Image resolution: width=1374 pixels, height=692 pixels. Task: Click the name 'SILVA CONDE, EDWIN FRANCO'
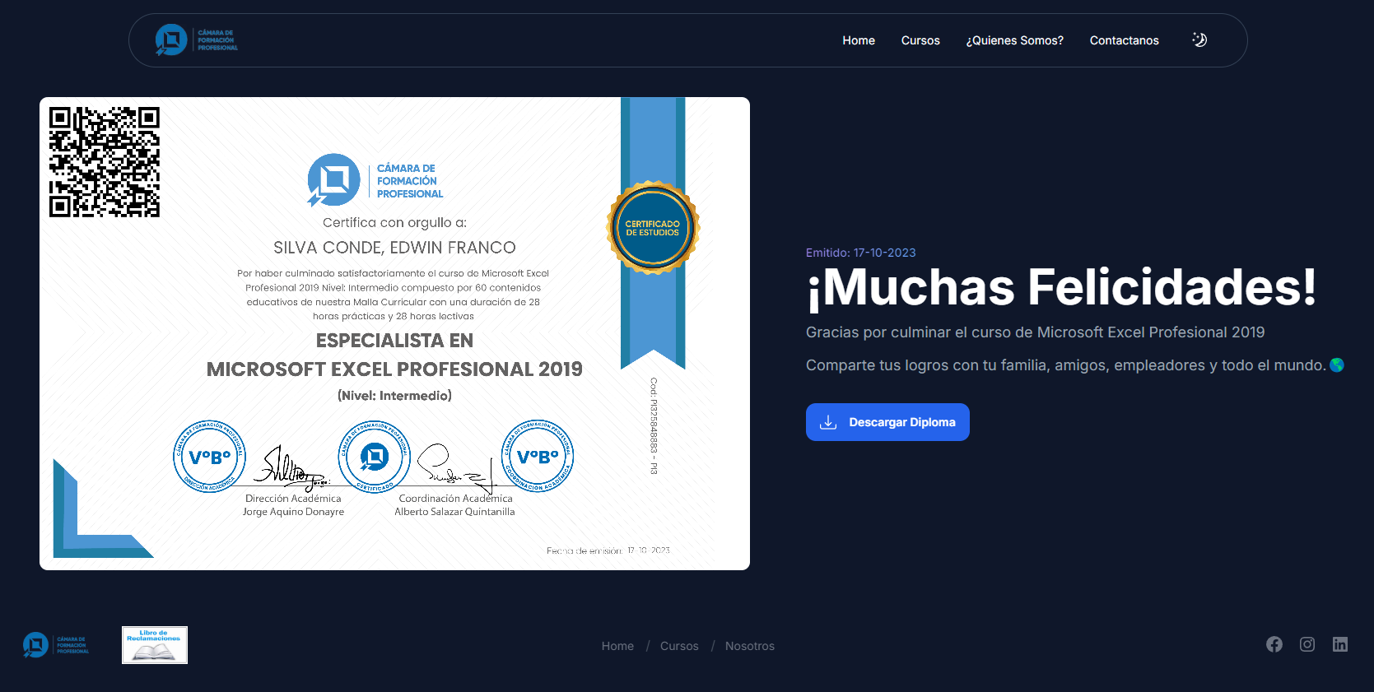coord(394,248)
